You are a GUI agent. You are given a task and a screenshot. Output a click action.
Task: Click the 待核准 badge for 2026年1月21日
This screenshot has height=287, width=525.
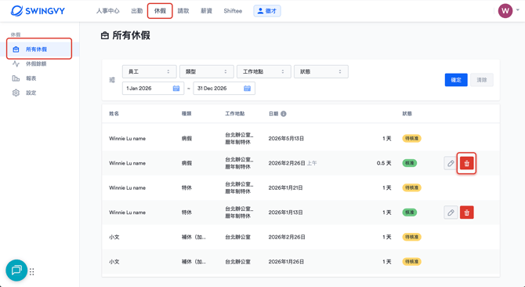(x=411, y=188)
